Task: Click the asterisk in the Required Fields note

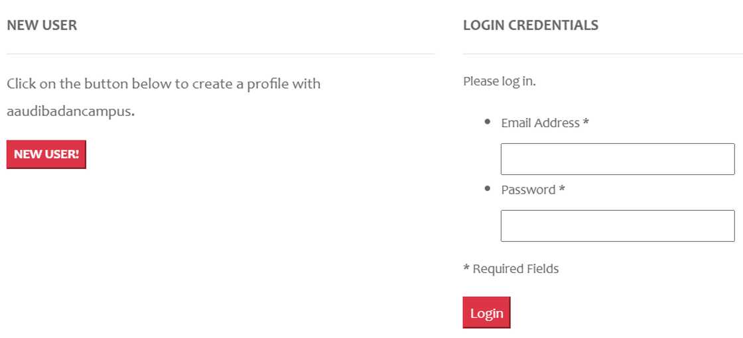Action: point(466,268)
